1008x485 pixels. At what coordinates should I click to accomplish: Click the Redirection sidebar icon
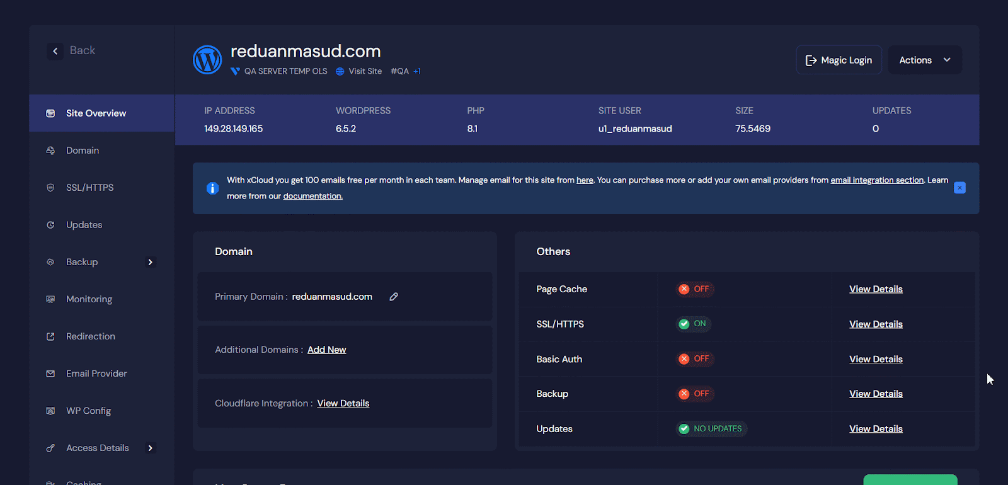50,336
